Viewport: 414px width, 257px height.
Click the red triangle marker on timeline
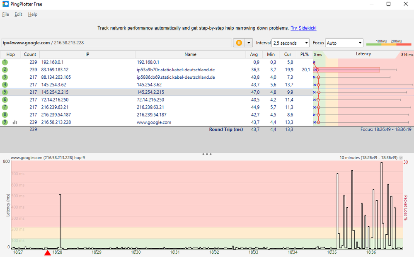coord(48,253)
